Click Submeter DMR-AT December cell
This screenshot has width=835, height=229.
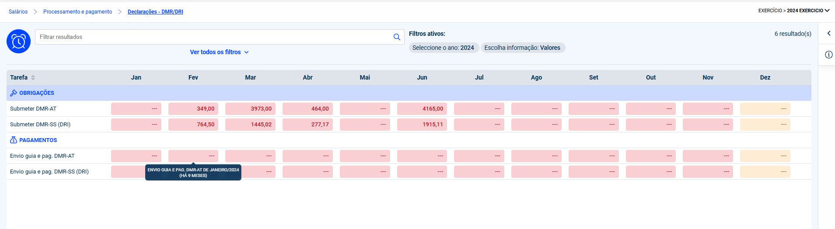(765, 109)
